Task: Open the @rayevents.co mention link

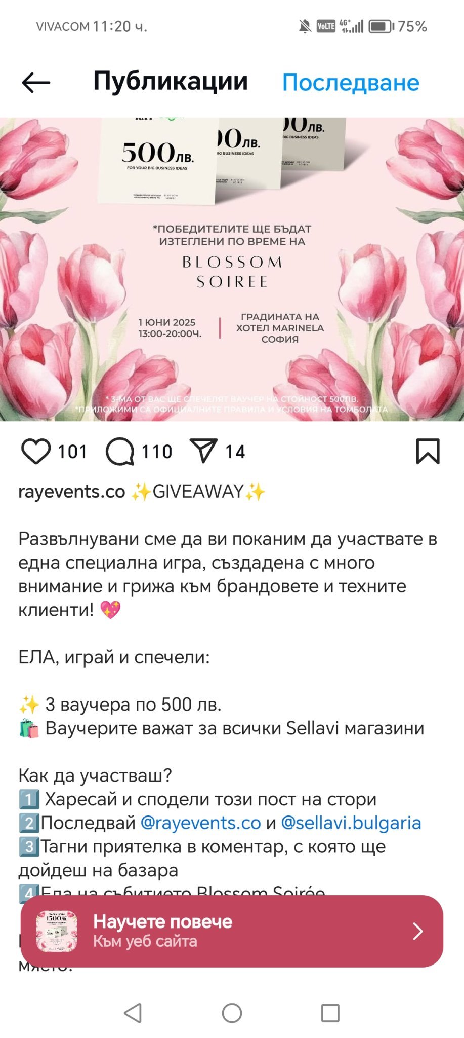Action: point(200,823)
